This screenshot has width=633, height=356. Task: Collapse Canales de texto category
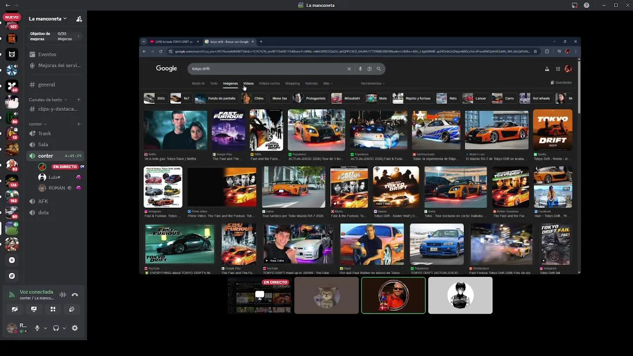pos(48,99)
